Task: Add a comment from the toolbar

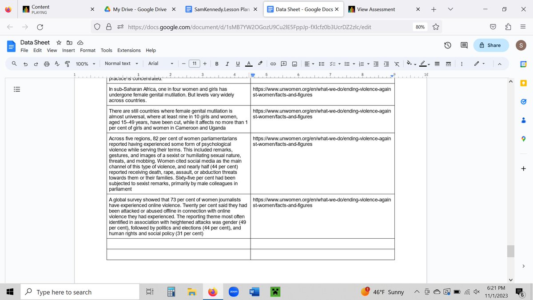Action: (283, 64)
